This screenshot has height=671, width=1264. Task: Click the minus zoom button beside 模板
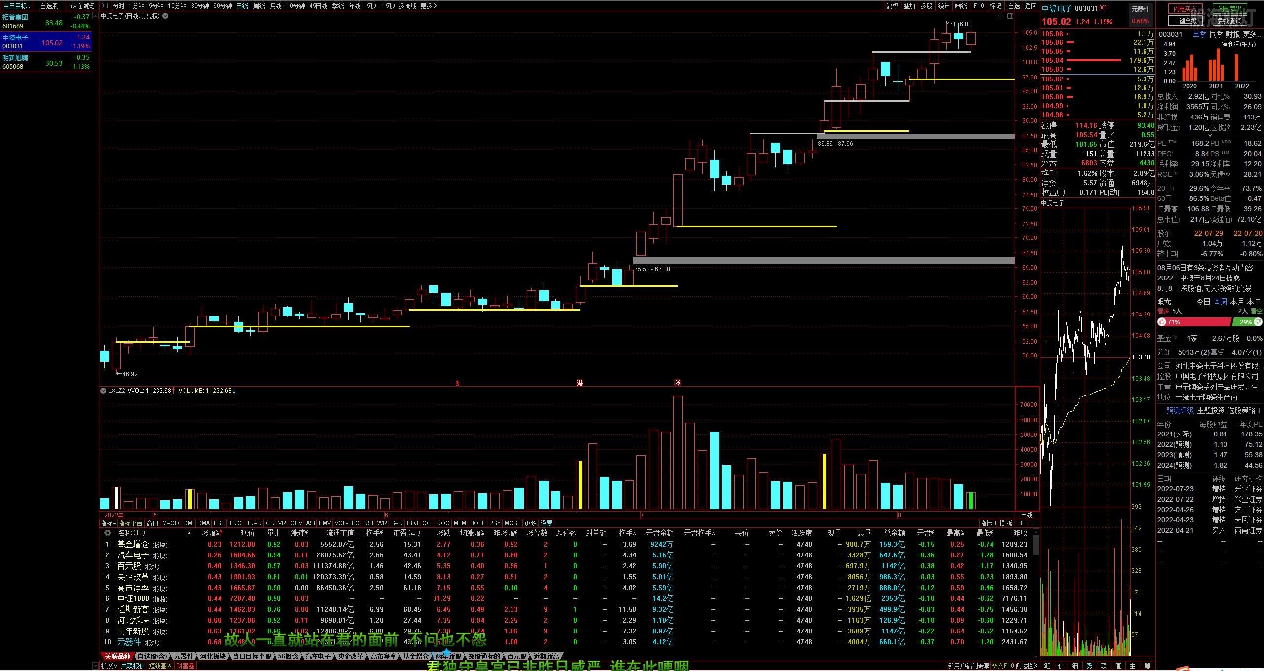(x=1033, y=523)
